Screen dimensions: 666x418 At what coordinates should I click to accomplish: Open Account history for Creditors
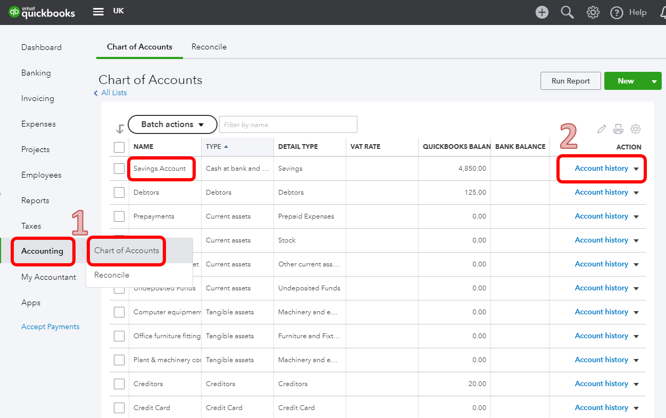(x=601, y=383)
